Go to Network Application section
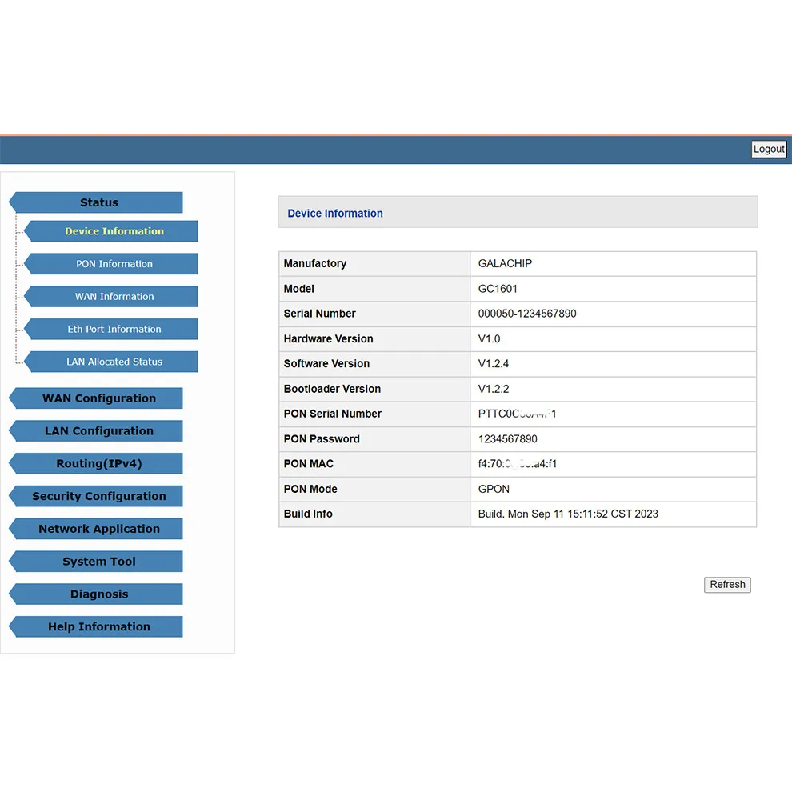The width and height of the screenshot is (792, 792). tap(99, 529)
